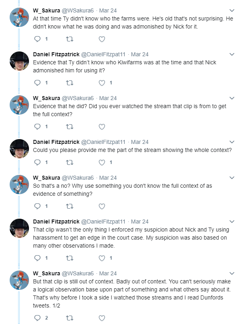Like Daniel's tweet asking for Kiwifarms evidence

point(101,83)
